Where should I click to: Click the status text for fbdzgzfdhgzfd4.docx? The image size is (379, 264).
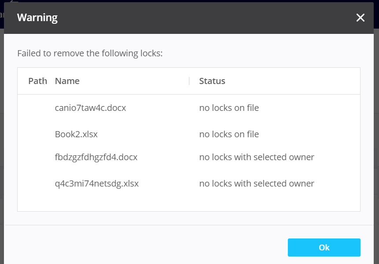(256, 157)
